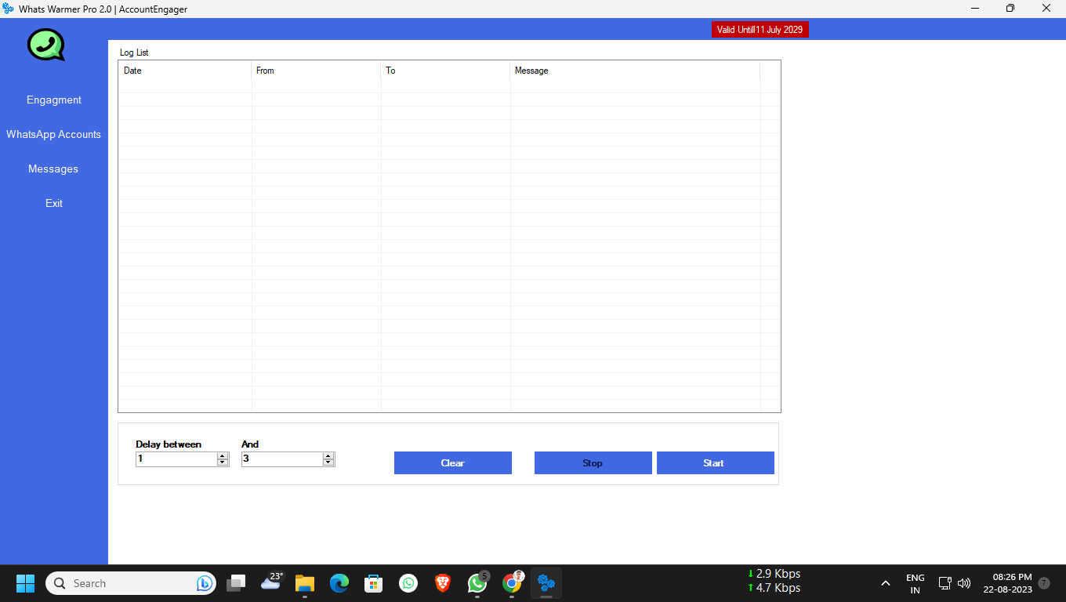This screenshot has width=1066, height=602.
Task: Sort log by Date column header
Action: pyautogui.click(x=185, y=71)
